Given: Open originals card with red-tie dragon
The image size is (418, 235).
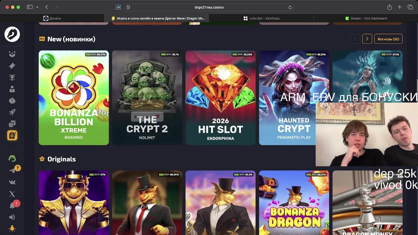Looking at the screenshot, I should coord(147,202).
